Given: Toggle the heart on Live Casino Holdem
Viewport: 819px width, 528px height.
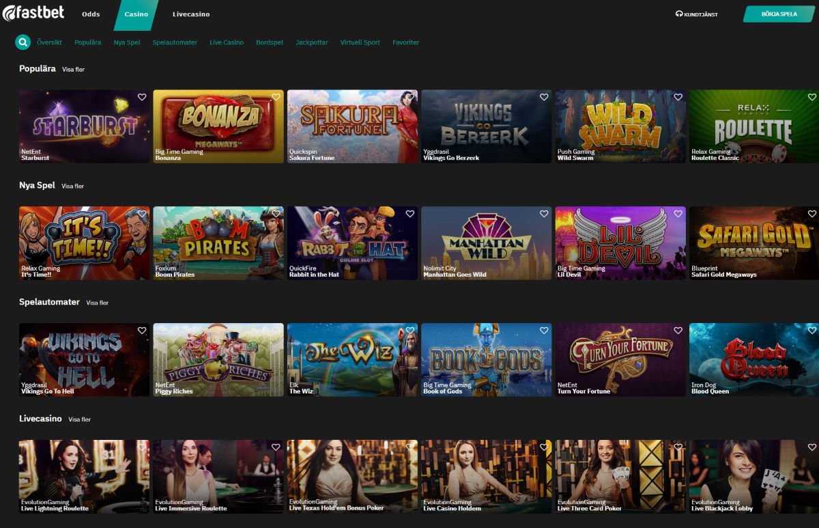Looking at the screenshot, I should point(544,447).
